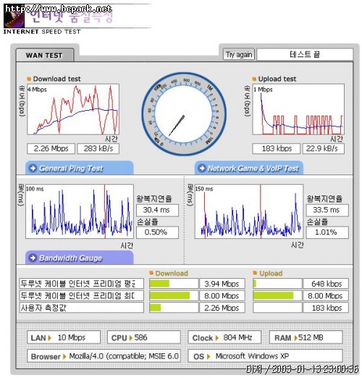The height and width of the screenshot is (378, 362).
Task: Click the 0.50% loss rate value
Action: point(157,232)
